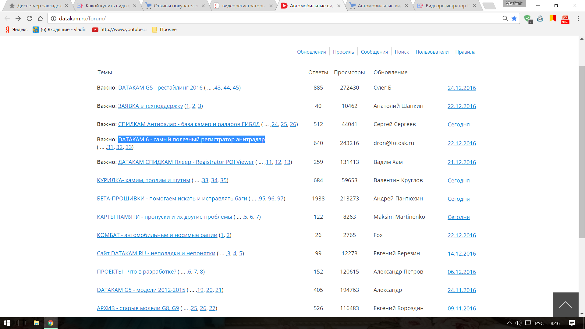This screenshot has width=585, height=329.
Task: Click the Chrome taskbar icon
Action: (51, 323)
